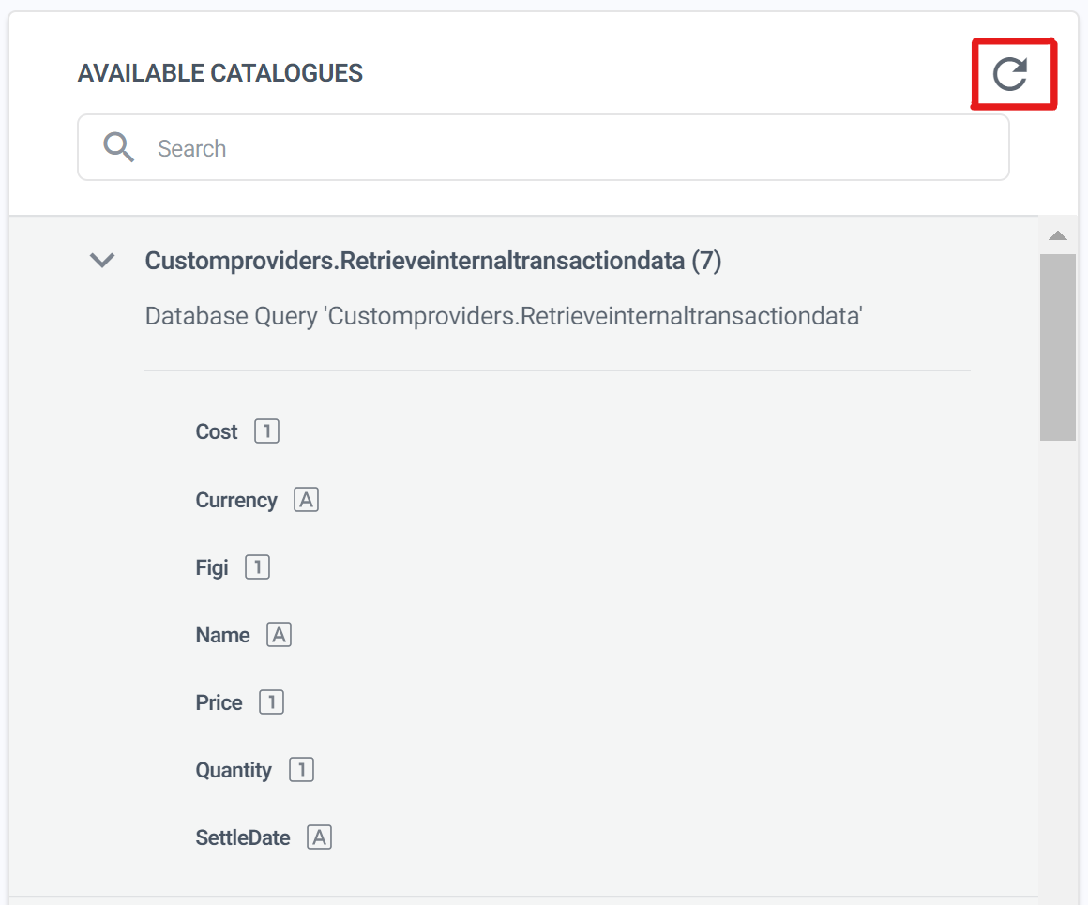The height and width of the screenshot is (905, 1088).
Task: Click the magnifier icon in search box
Action: tap(119, 147)
